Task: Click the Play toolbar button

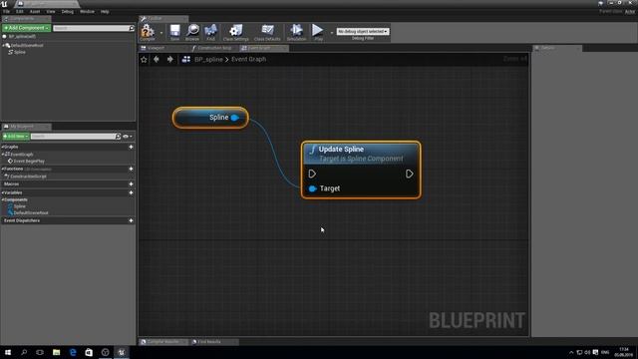Action: coord(318,32)
